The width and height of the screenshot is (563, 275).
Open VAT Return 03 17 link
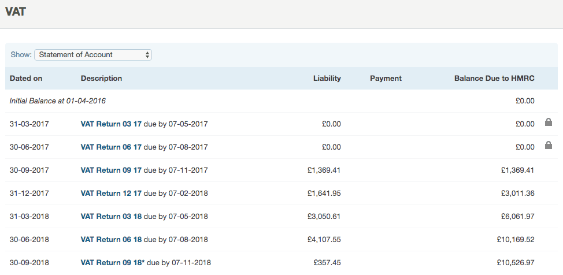click(111, 124)
